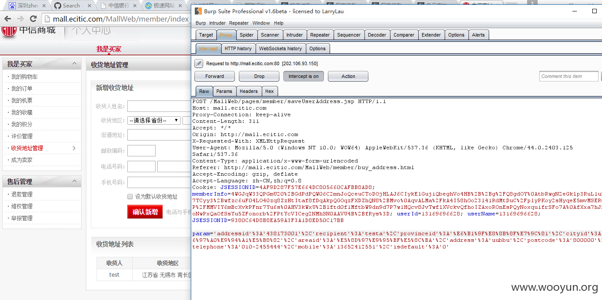Close the 极速网站 browser tab
602x300 pixels.
click(181, 6)
